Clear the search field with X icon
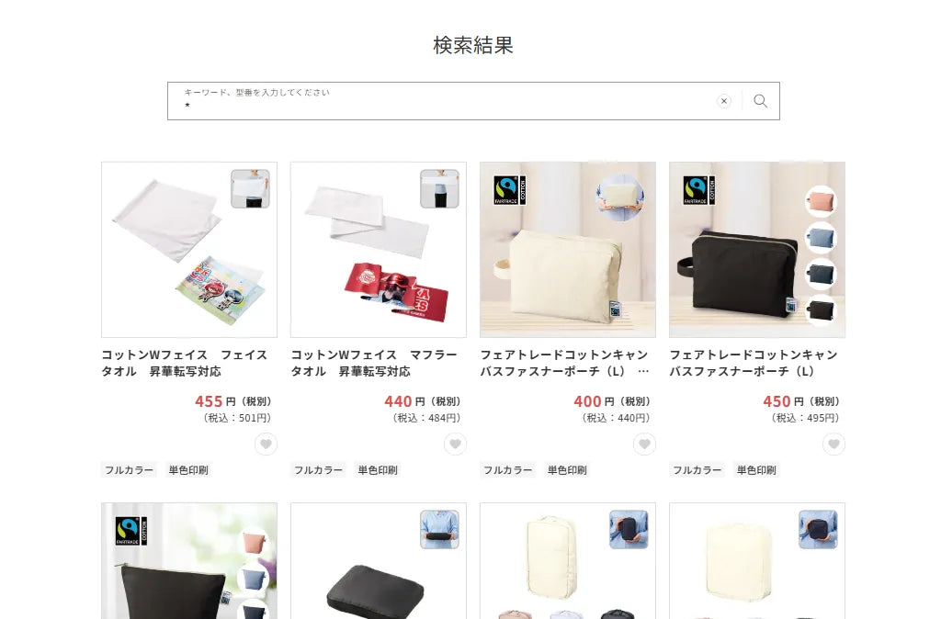The height and width of the screenshot is (619, 941). point(724,101)
